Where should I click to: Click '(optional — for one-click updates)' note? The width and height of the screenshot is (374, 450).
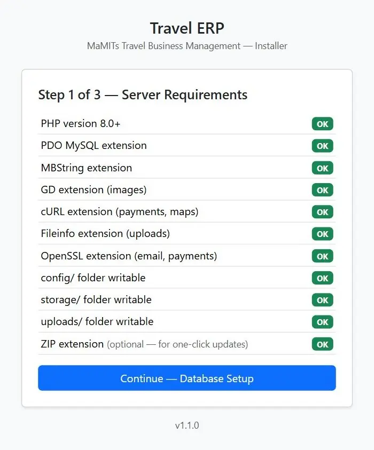(177, 344)
